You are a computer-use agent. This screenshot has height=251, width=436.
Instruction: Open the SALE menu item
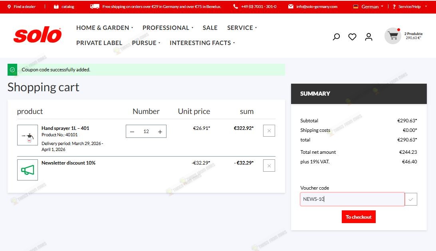tap(210, 28)
